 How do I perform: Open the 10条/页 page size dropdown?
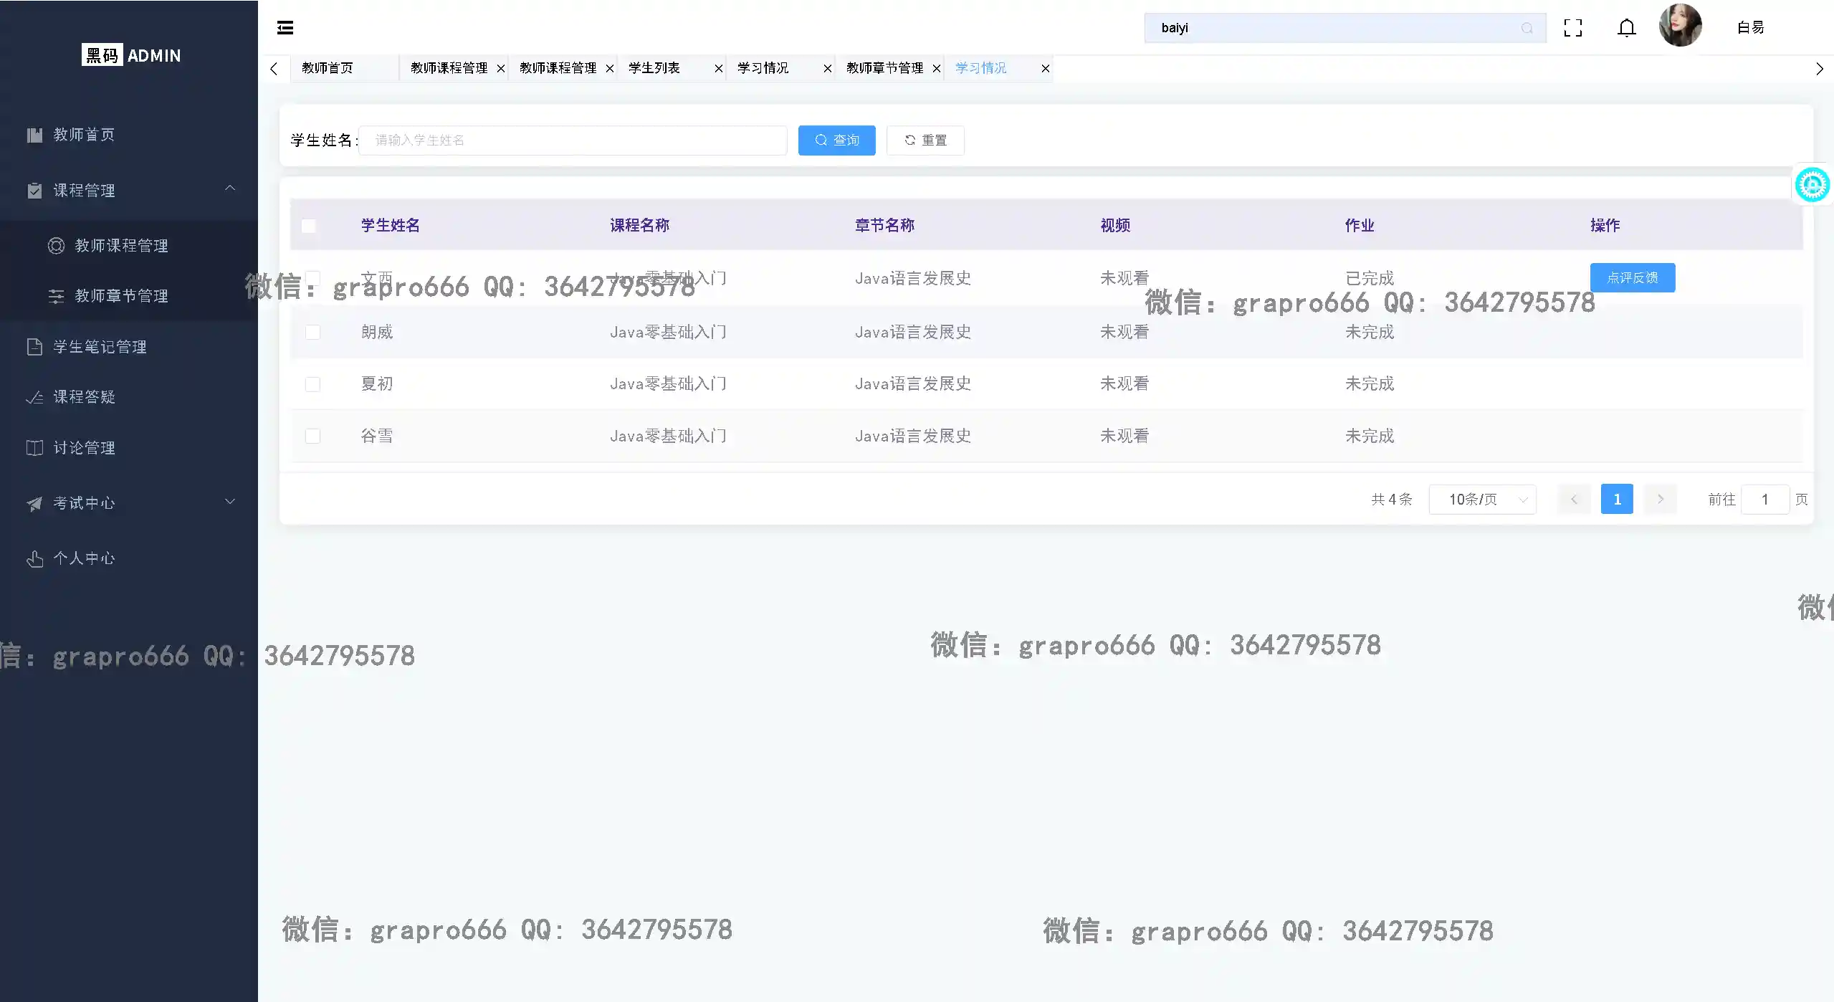pyautogui.click(x=1483, y=499)
